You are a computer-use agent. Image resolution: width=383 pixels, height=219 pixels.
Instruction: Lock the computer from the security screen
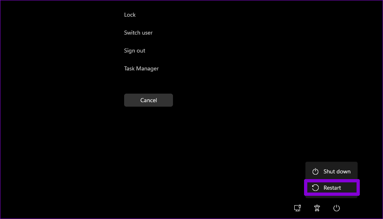[130, 15]
